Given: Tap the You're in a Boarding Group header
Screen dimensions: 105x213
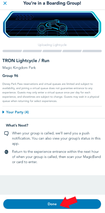Looking at the screenshot, I should (x=52, y=3).
